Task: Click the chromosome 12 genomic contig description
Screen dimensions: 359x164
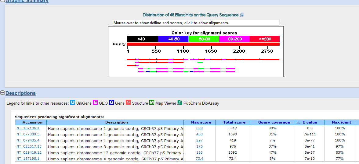Action: tap(116, 152)
